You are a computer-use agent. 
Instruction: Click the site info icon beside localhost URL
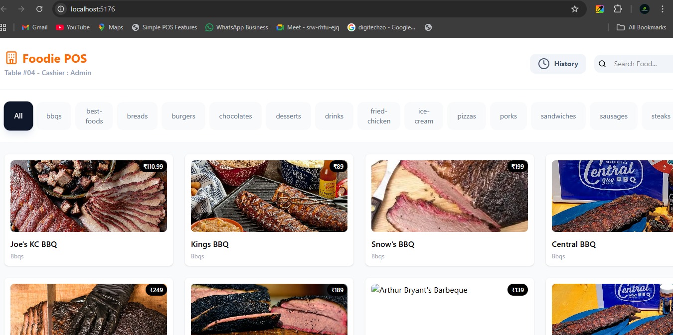(x=61, y=9)
